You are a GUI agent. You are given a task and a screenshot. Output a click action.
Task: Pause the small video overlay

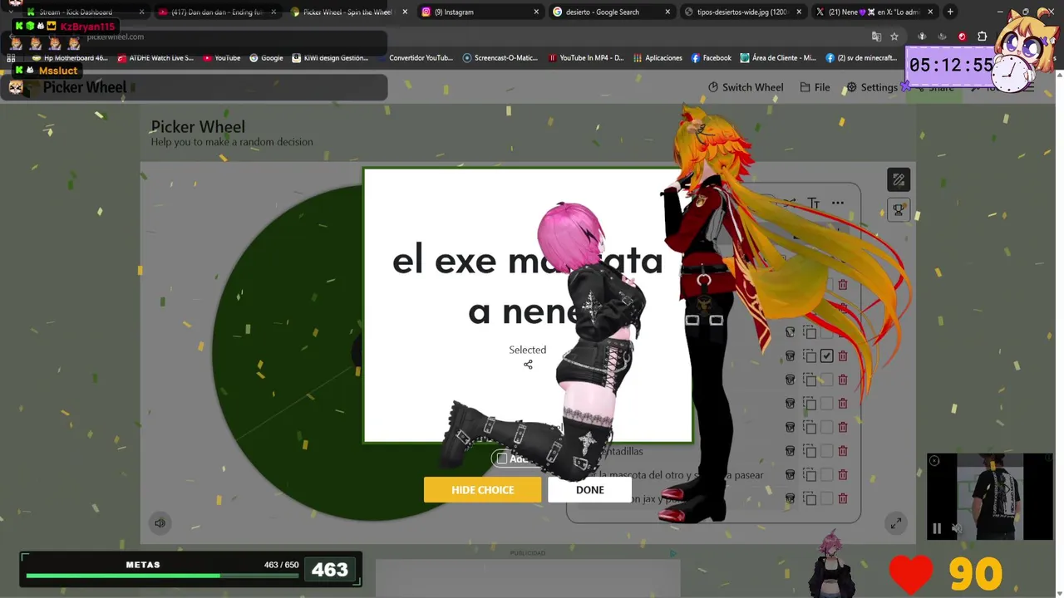(x=936, y=528)
